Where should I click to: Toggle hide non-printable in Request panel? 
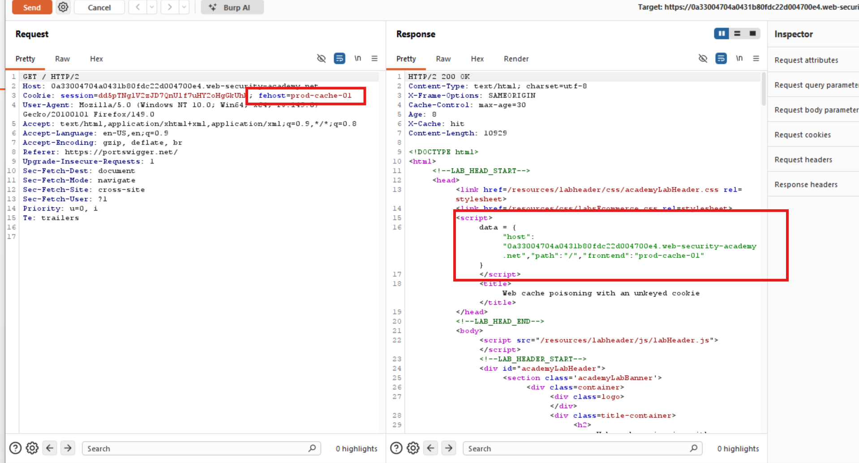pyautogui.click(x=321, y=58)
